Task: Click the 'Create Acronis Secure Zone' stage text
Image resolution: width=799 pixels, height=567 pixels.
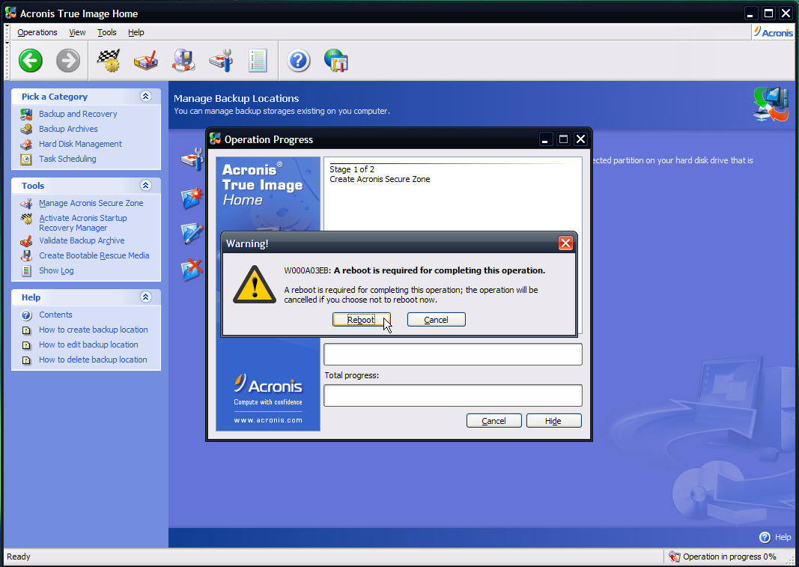Action: point(380,179)
